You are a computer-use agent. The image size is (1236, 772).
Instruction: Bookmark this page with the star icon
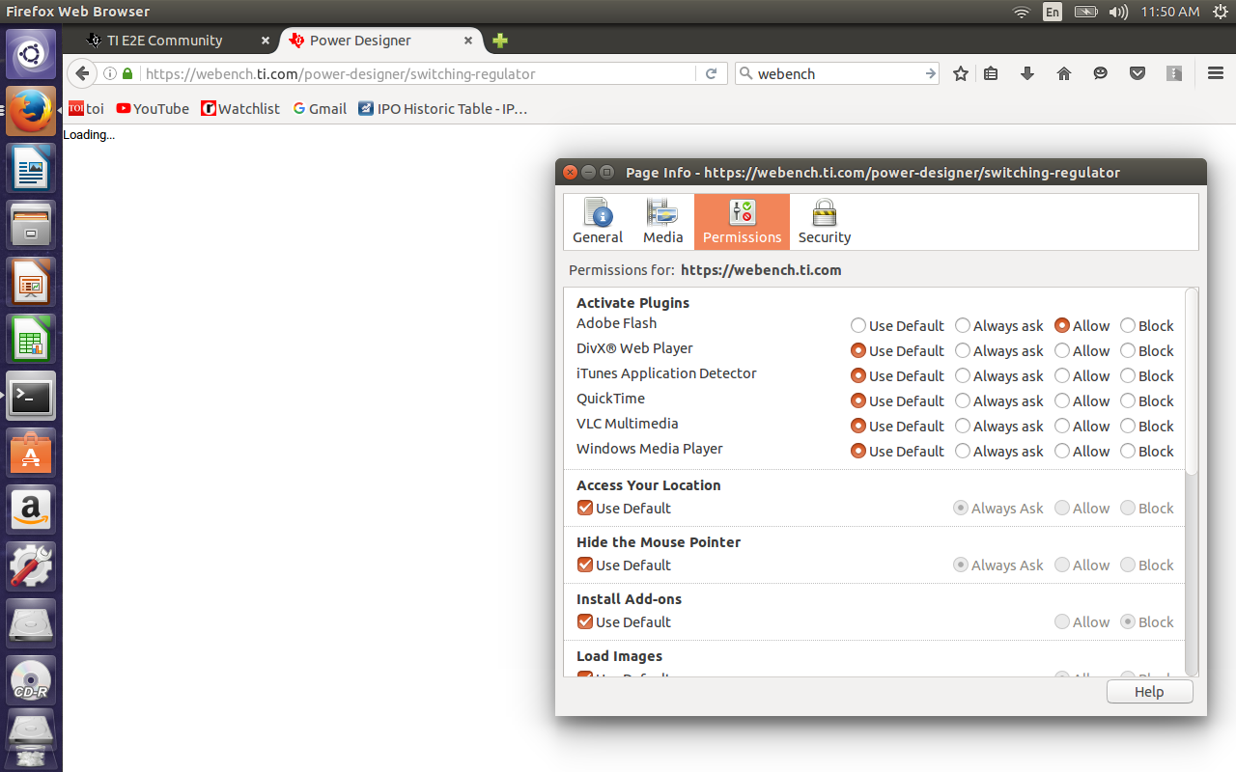point(961,73)
